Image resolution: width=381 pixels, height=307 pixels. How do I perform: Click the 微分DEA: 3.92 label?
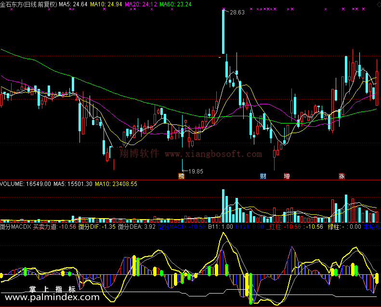tap(137, 227)
